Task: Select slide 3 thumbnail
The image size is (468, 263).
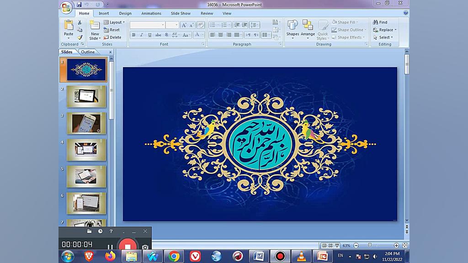Action: [x=86, y=123]
